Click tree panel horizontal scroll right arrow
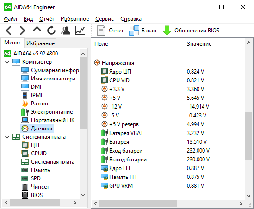The width and height of the screenshot is (254, 209). [x=75, y=203]
